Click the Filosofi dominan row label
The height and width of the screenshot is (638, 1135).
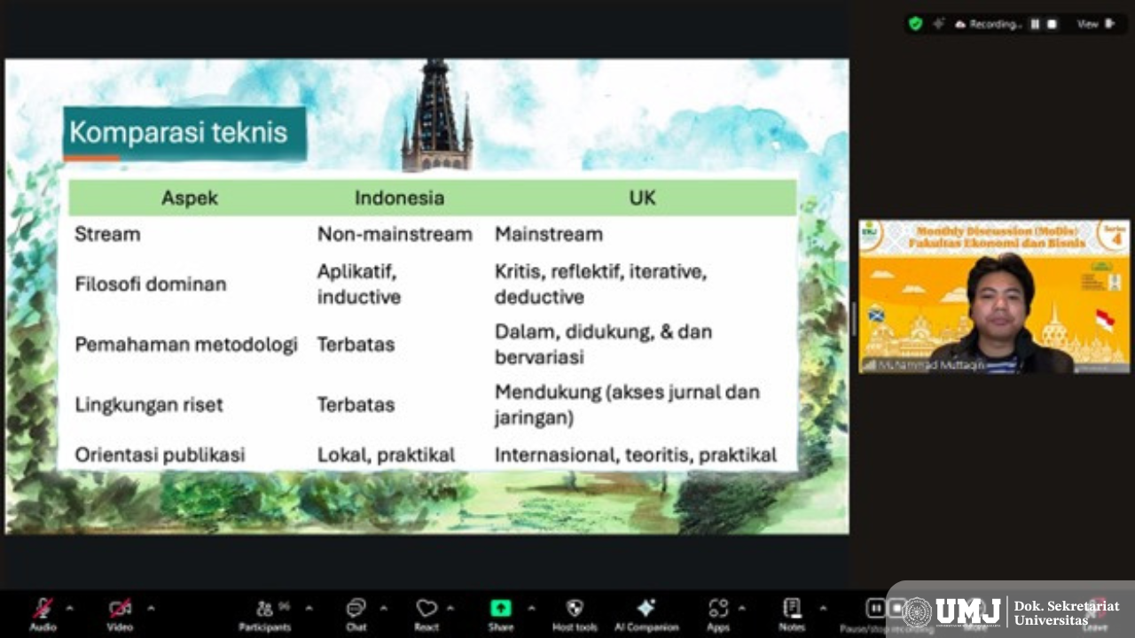(151, 284)
